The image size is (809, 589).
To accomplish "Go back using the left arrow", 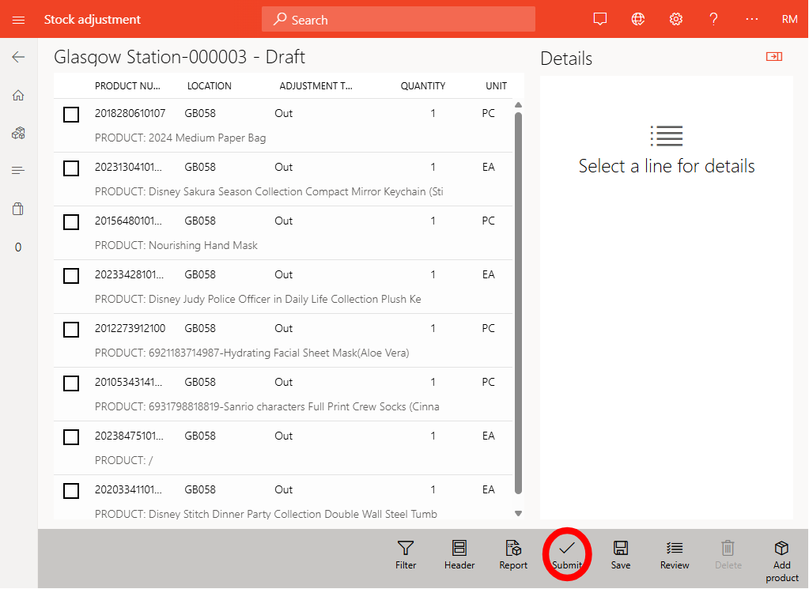I will coord(18,57).
